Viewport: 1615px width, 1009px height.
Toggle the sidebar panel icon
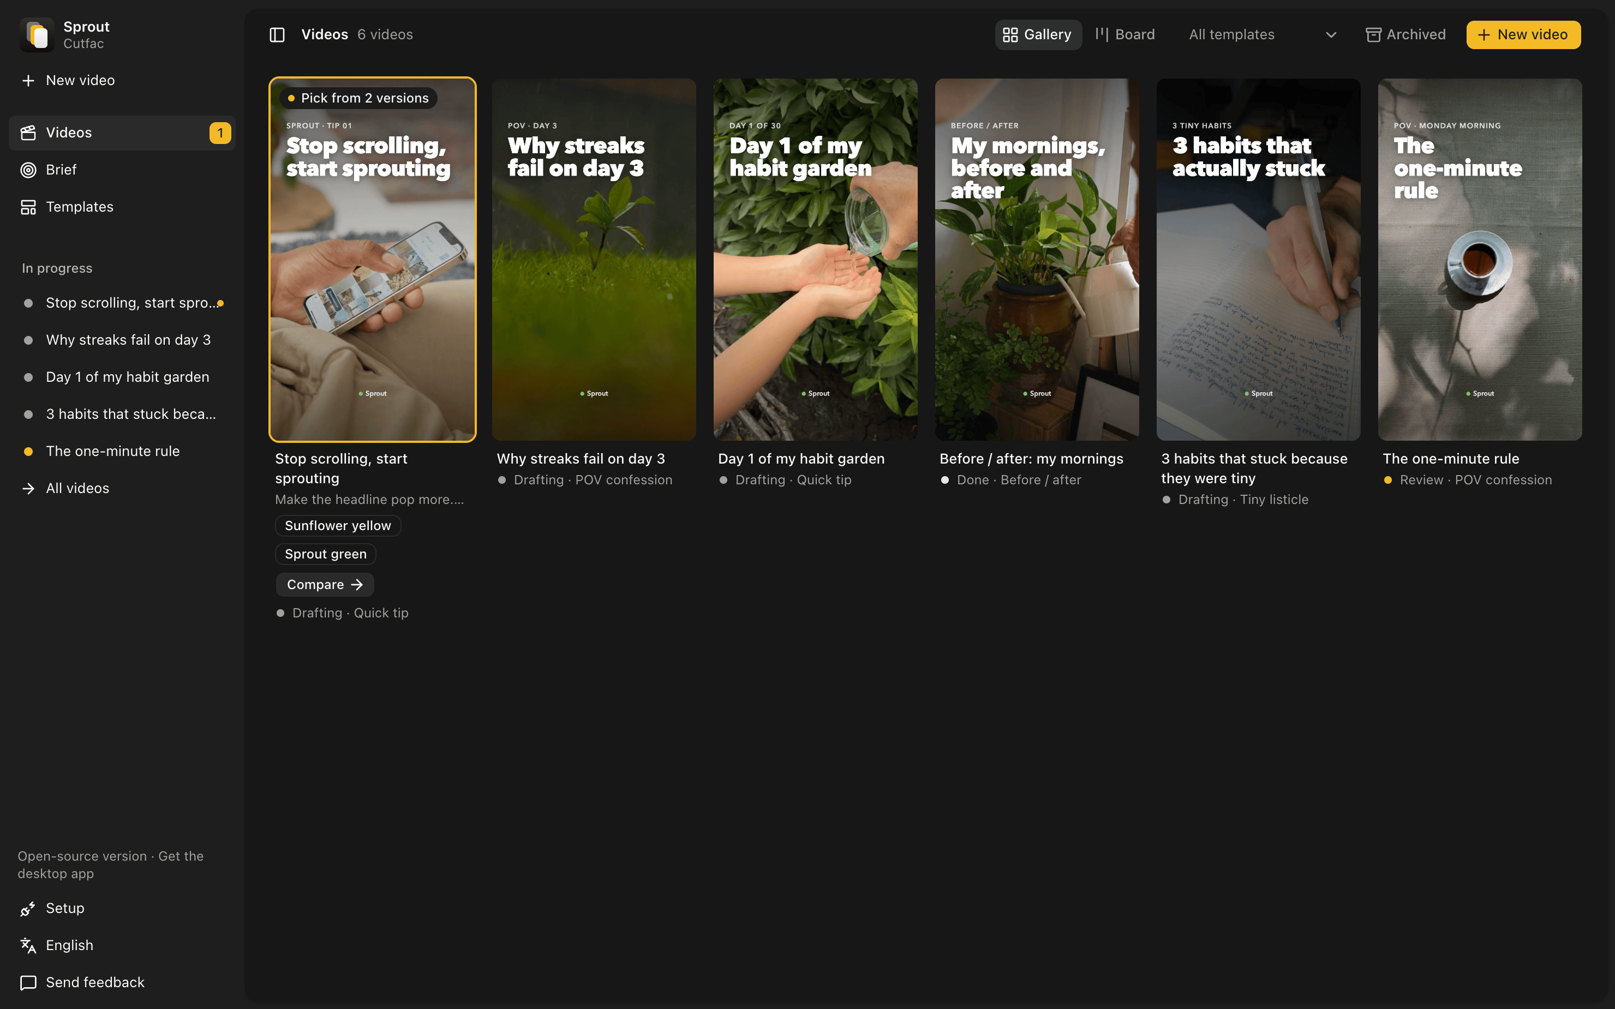point(277,35)
